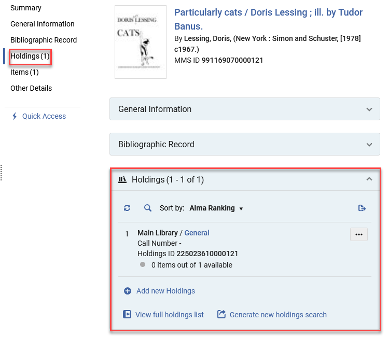
Task: Select Summary in the left navigation
Action: 26,8
